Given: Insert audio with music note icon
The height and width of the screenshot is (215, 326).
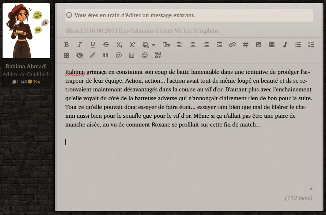Looking at the screenshot, I should (x=285, y=45).
